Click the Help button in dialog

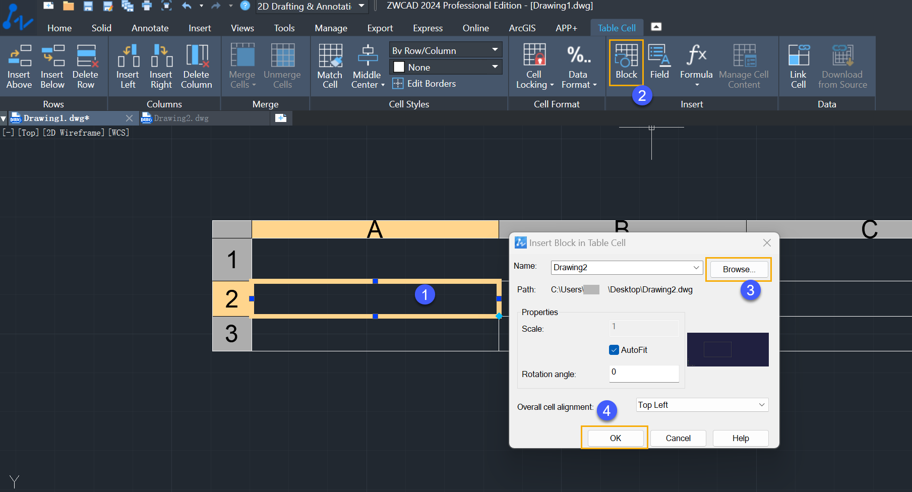pyautogui.click(x=741, y=438)
